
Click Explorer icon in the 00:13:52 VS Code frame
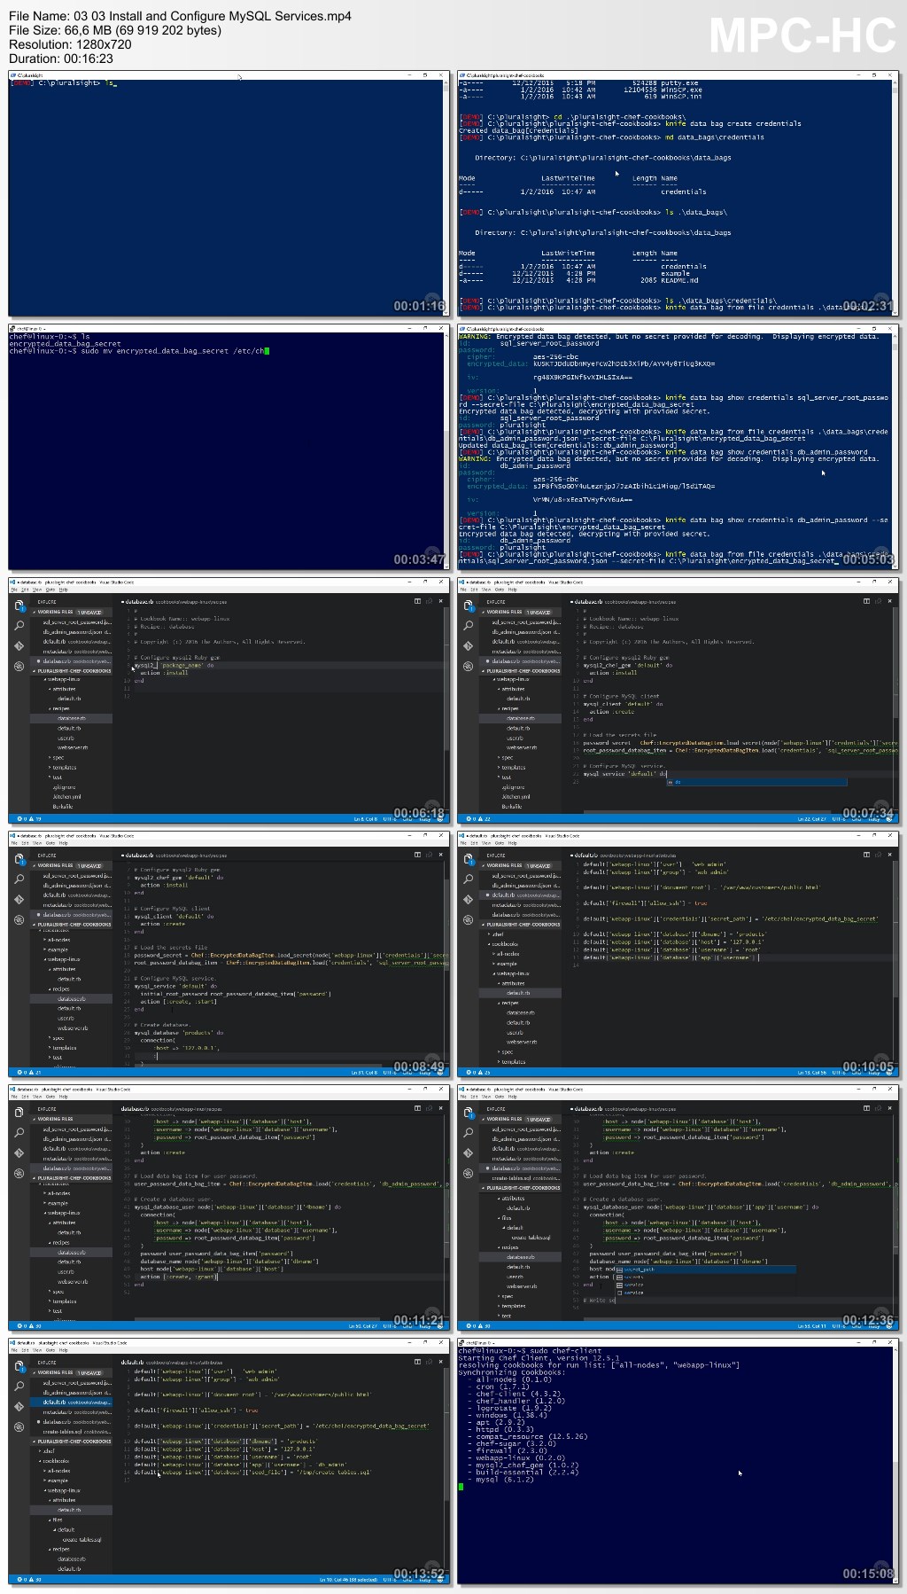click(19, 1366)
